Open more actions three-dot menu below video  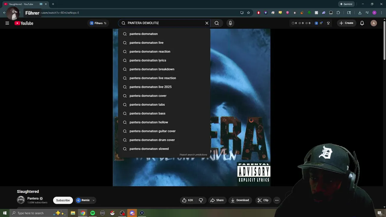pos(277,200)
